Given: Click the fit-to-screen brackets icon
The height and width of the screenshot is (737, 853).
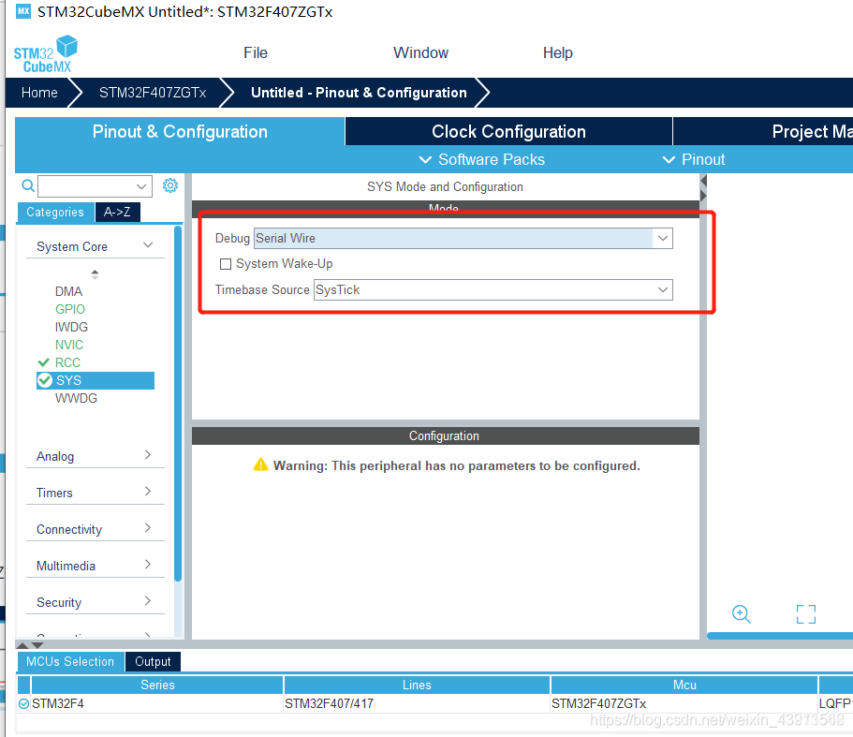Looking at the screenshot, I should [x=805, y=614].
